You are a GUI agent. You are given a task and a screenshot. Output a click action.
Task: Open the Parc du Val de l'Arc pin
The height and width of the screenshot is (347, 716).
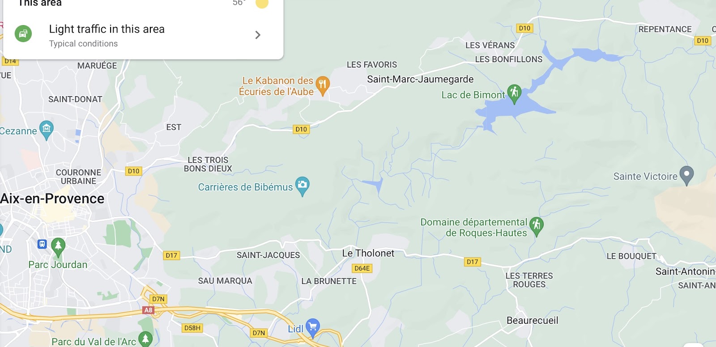click(x=145, y=339)
